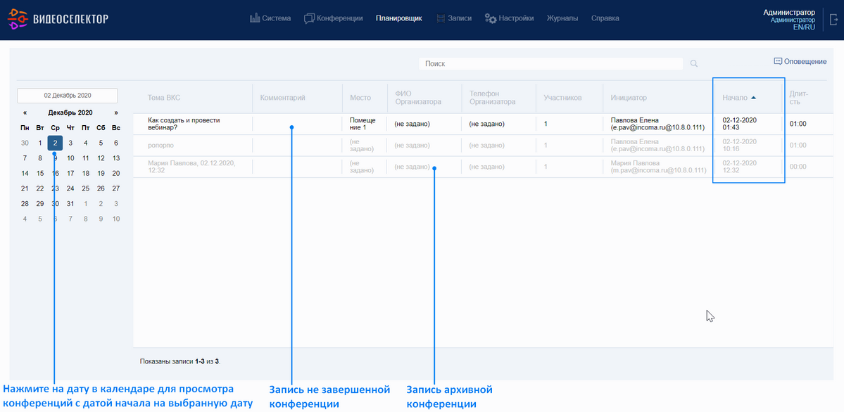Pick date 25 in the calendar
The image size is (844, 412).
(86, 189)
